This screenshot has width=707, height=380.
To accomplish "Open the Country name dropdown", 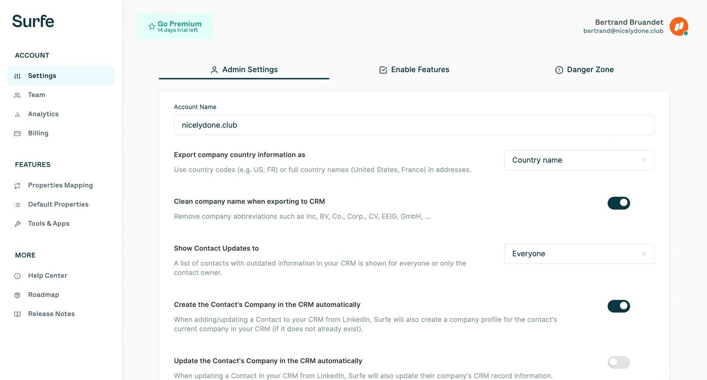I will 579,160.
